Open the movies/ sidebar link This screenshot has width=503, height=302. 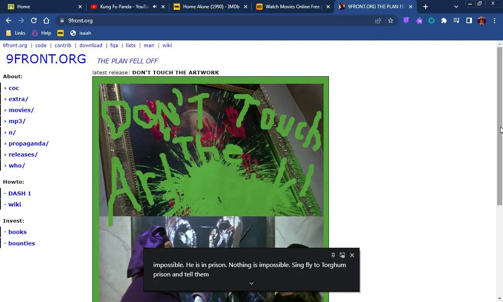click(x=21, y=110)
